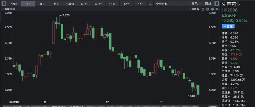Image resolution: width=255 pixels, height=107 pixels.
Task: Click the 外盘 271.14万 row
Action: [232, 54]
